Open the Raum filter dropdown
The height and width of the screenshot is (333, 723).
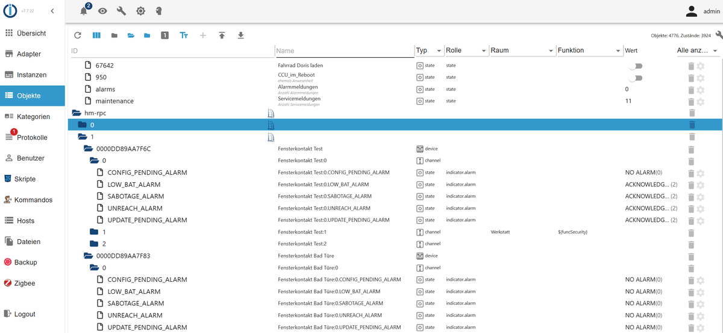coord(522,50)
